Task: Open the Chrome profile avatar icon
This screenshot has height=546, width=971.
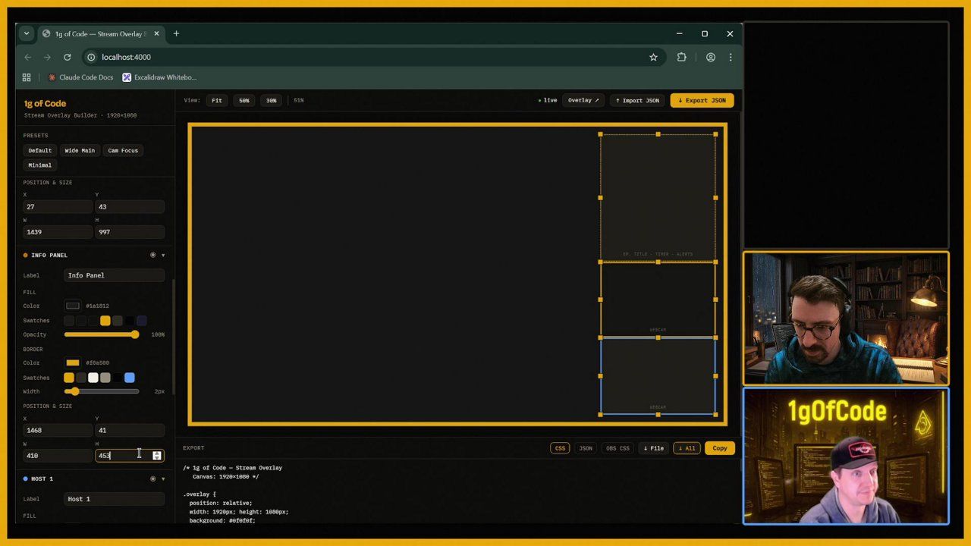Action: click(711, 57)
